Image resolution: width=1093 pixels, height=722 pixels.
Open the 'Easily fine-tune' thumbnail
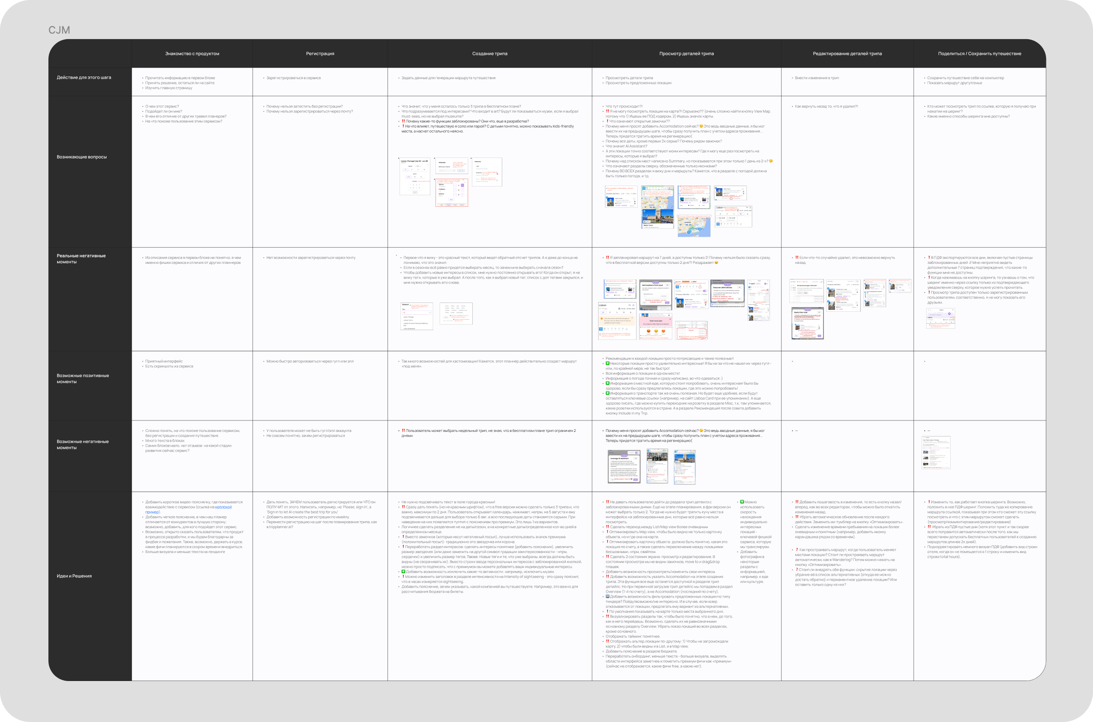(x=807, y=323)
